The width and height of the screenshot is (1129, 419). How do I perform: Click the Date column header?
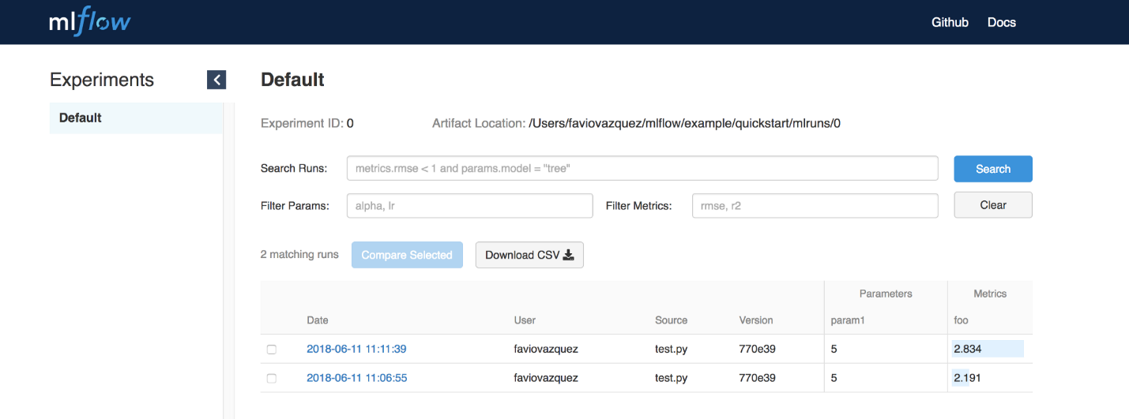click(x=318, y=320)
